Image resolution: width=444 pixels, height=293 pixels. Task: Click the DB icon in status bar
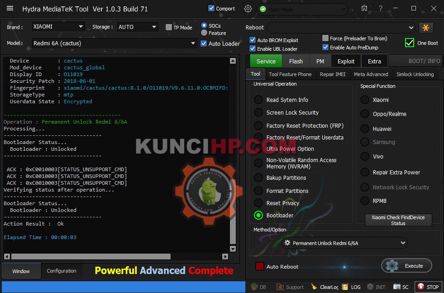[258, 287]
